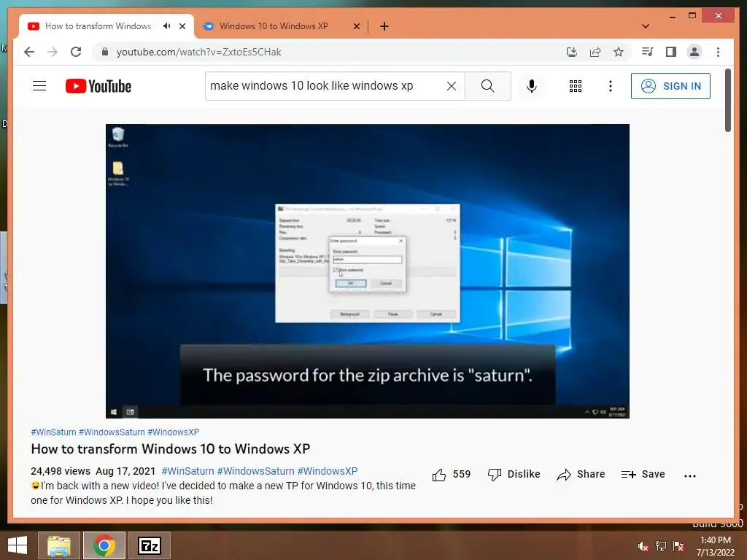Click the taskbar clock 1:40 PM

click(715, 546)
